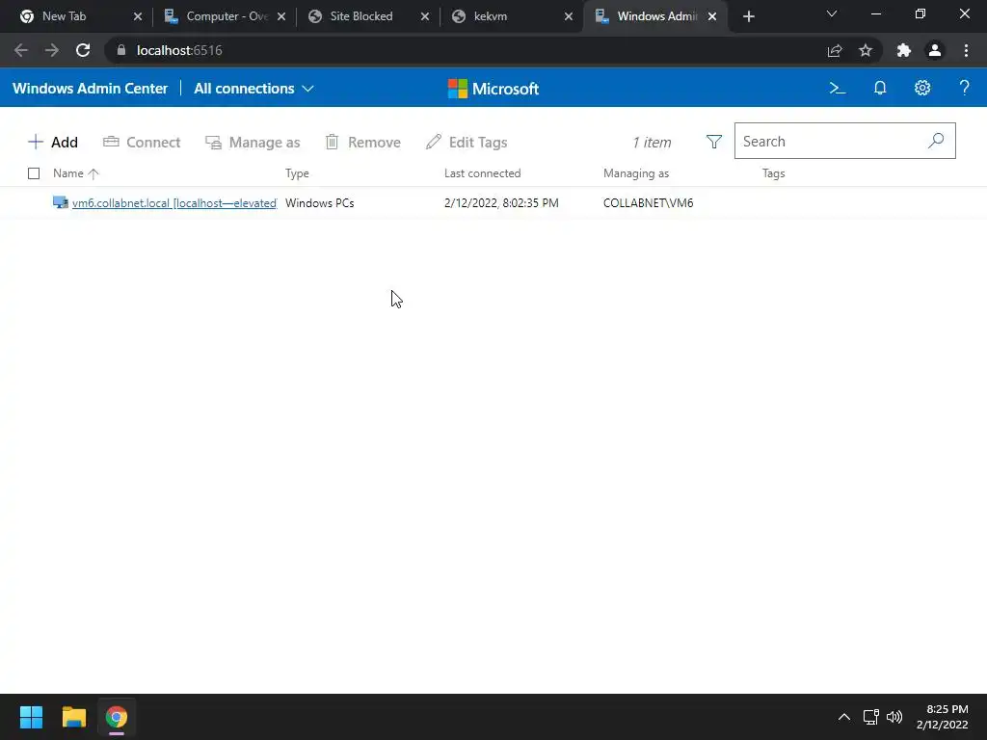
Task: Sort by Name column header
Action: click(x=75, y=173)
